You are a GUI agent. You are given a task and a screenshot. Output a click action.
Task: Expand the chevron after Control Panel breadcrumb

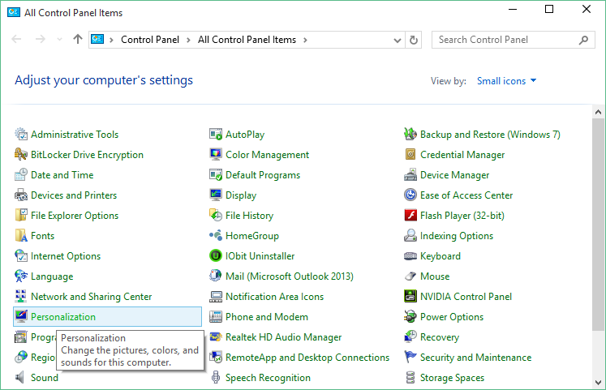[187, 40]
